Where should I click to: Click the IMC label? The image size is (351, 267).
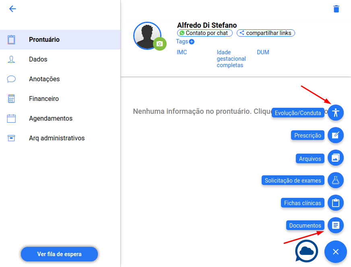coord(182,52)
